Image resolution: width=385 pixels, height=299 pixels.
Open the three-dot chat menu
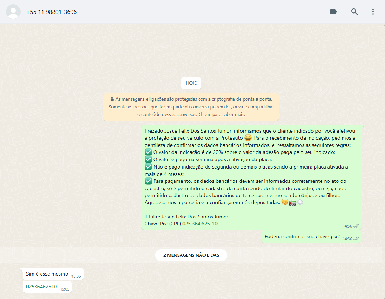(x=373, y=12)
